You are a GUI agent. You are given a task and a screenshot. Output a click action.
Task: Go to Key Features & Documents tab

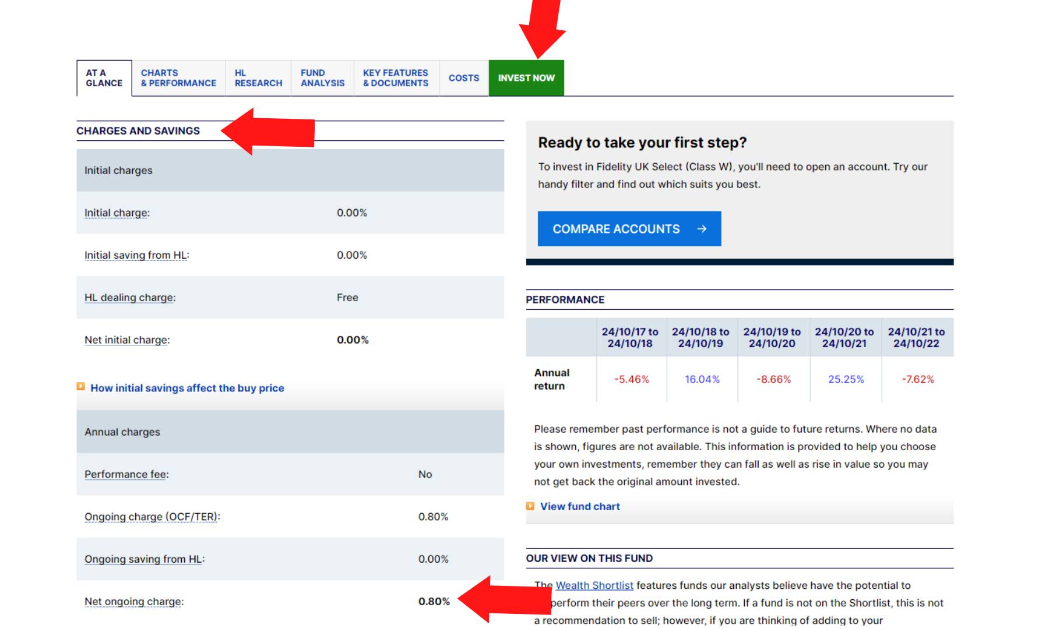coord(396,78)
